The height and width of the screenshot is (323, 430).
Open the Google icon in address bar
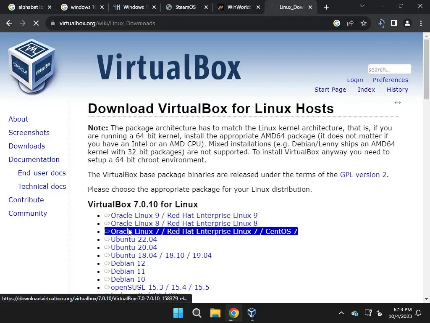tap(337, 24)
